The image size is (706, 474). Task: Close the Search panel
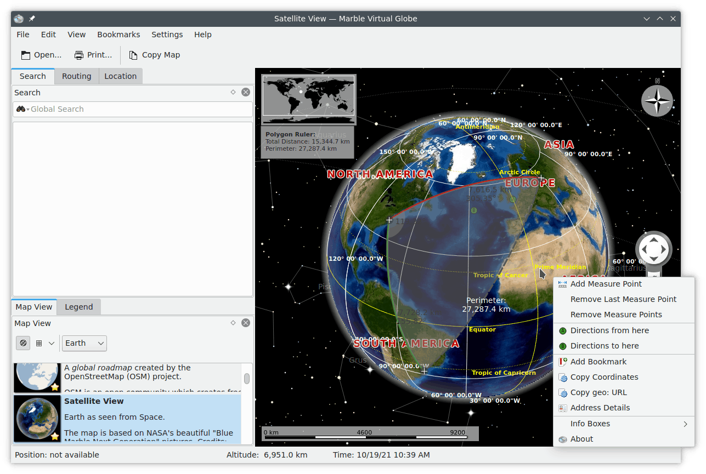pyautogui.click(x=246, y=92)
